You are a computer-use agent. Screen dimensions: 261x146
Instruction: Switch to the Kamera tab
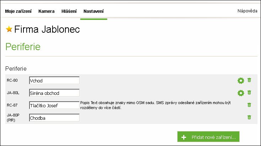pos(47,11)
